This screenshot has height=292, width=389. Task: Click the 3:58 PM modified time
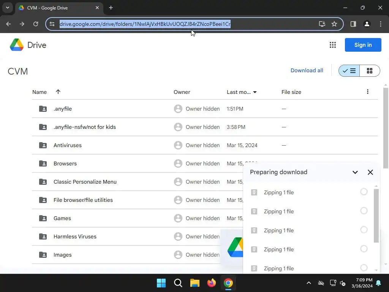coord(236,127)
